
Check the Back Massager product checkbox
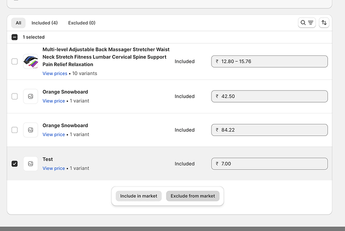pyautogui.click(x=14, y=61)
